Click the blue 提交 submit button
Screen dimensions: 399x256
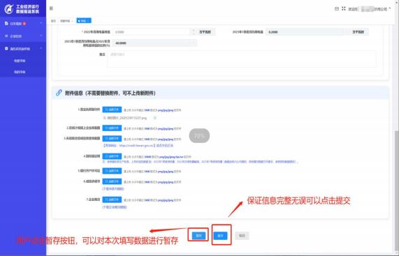[220, 236]
